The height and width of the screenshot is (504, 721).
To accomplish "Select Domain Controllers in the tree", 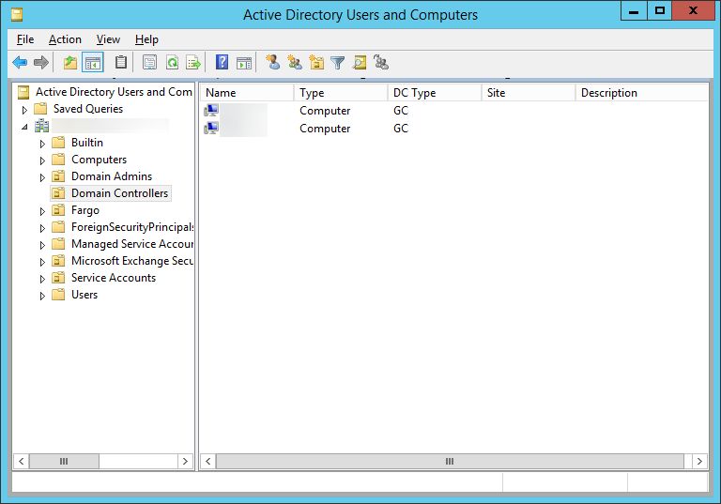I will point(119,193).
